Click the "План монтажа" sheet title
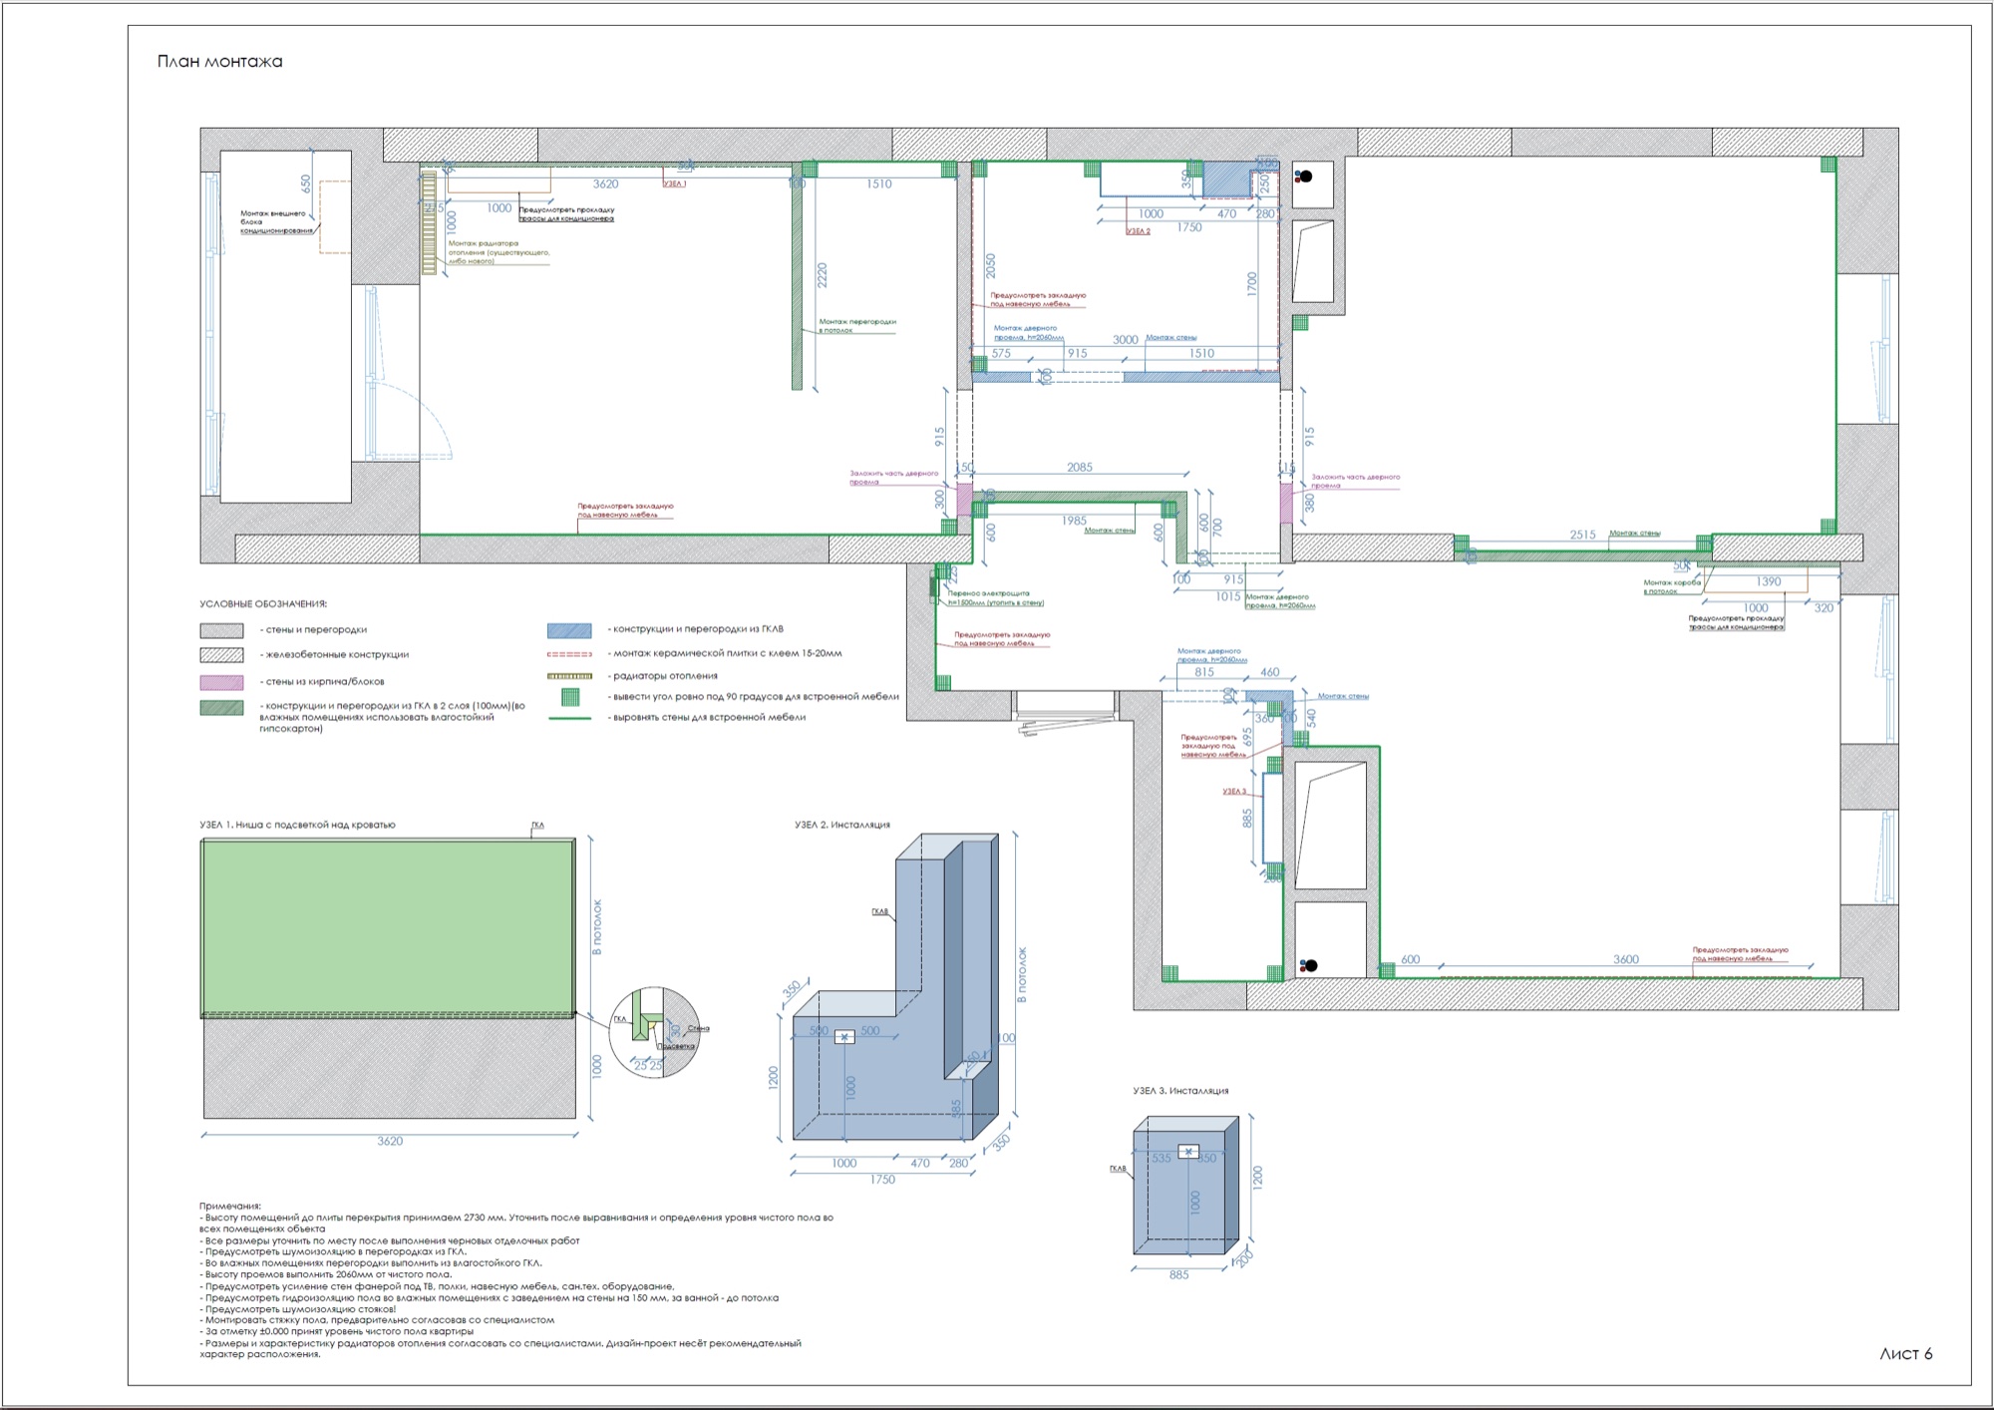This screenshot has height=1410, width=1994. coord(219,62)
